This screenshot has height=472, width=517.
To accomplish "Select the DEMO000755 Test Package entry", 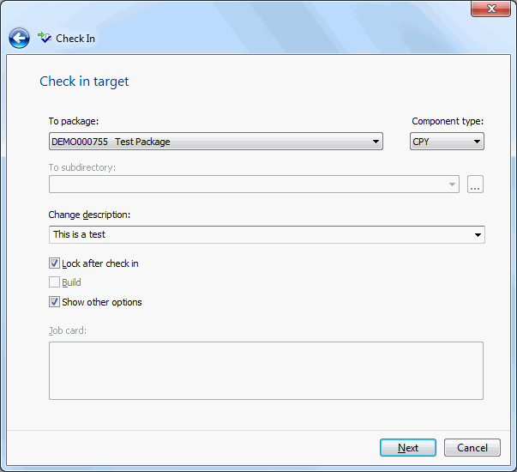I will 111,142.
